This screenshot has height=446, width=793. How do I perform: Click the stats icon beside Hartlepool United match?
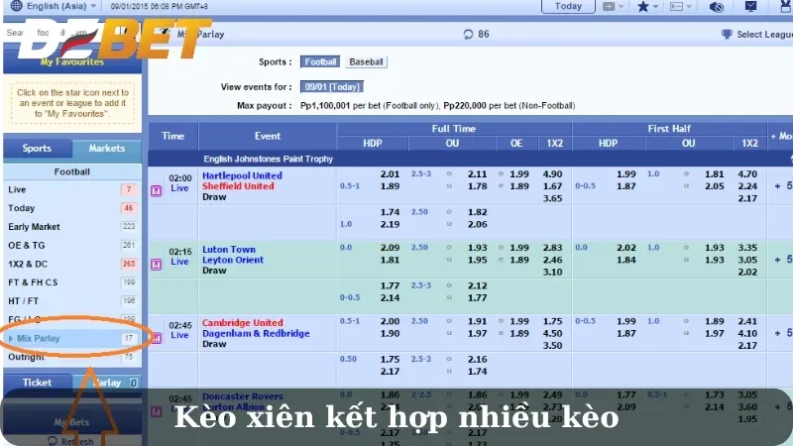tap(156, 190)
